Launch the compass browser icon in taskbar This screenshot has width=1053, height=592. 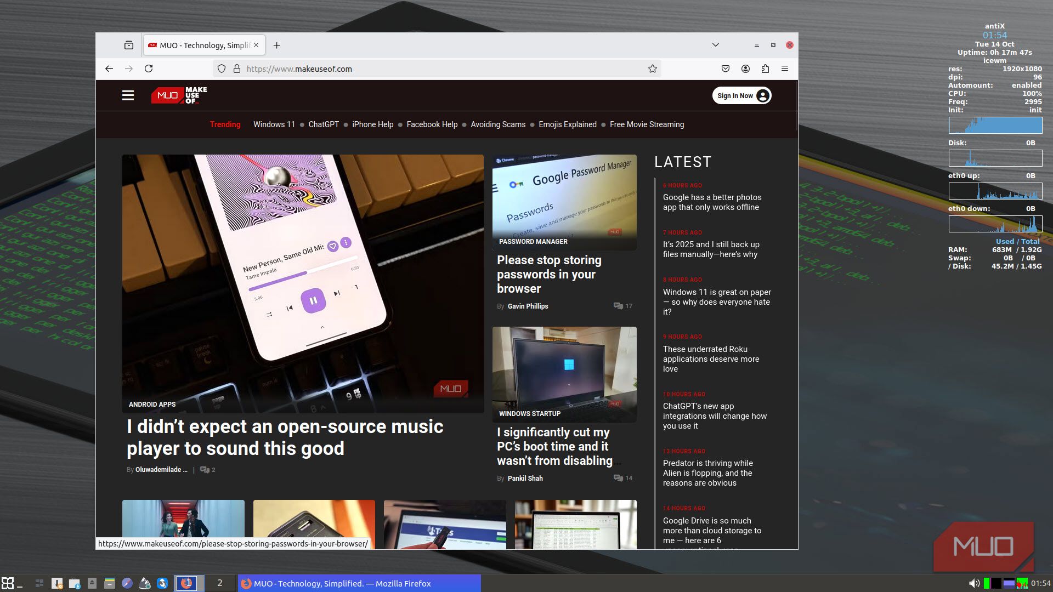[x=127, y=583]
